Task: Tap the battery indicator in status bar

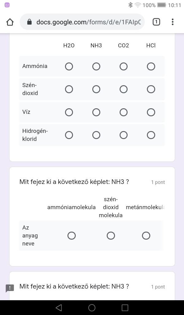Action: 161,5
